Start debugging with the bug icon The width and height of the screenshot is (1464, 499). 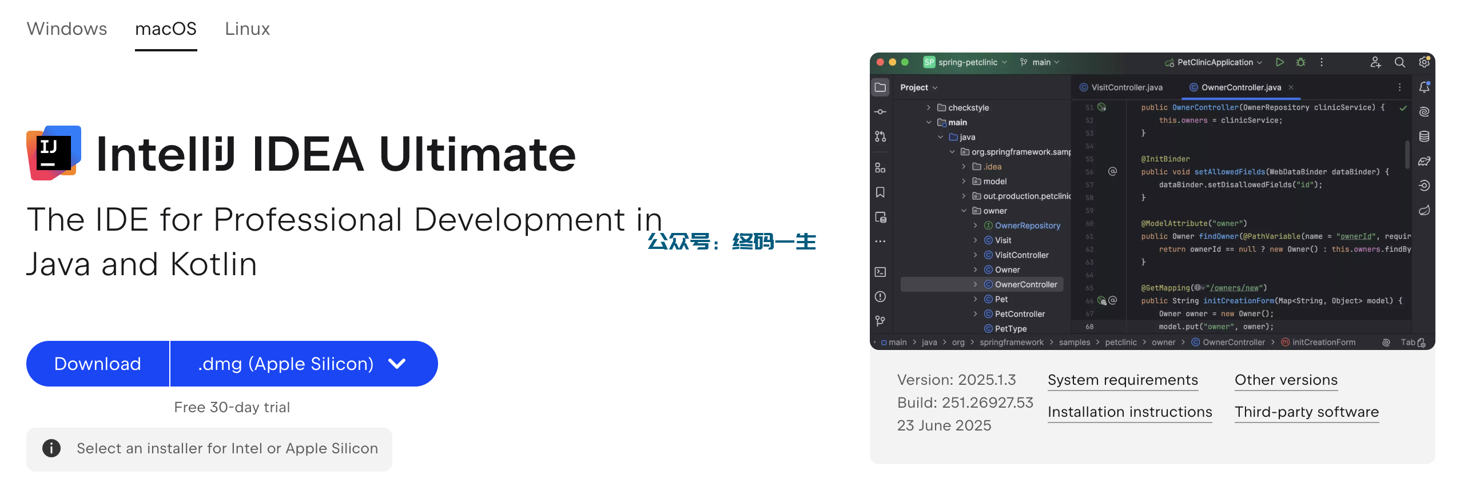(1301, 62)
